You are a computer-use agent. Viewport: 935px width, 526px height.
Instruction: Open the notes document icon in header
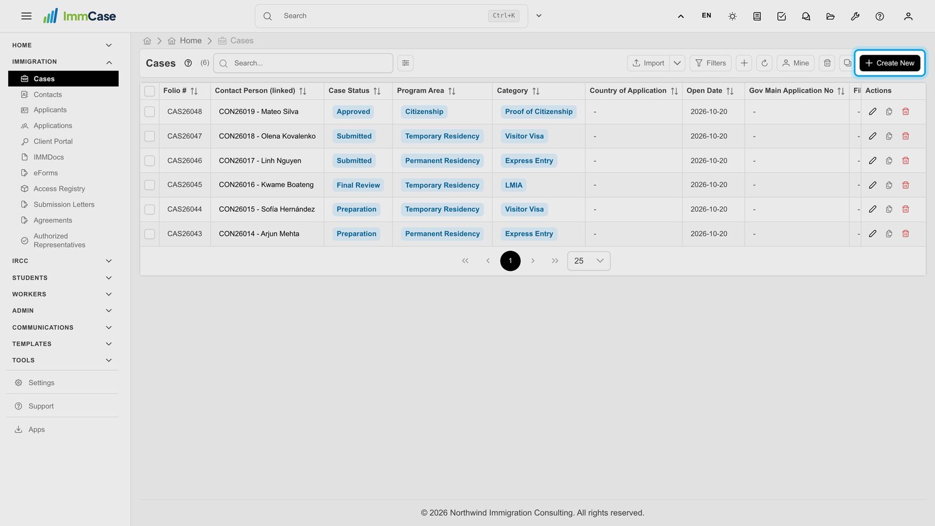tap(757, 16)
